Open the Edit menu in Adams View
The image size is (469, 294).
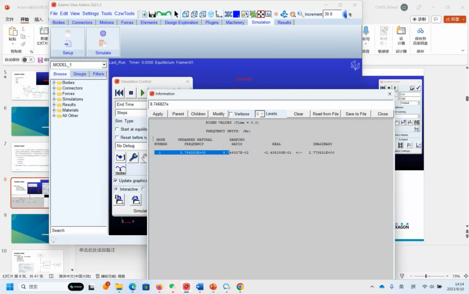click(x=64, y=13)
